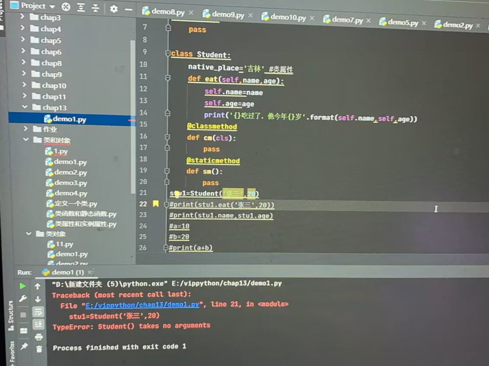Collapse the chap13 folder in the tree
Image resolution: width=489 pixels, height=366 pixels.
pyautogui.click(x=25, y=108)
